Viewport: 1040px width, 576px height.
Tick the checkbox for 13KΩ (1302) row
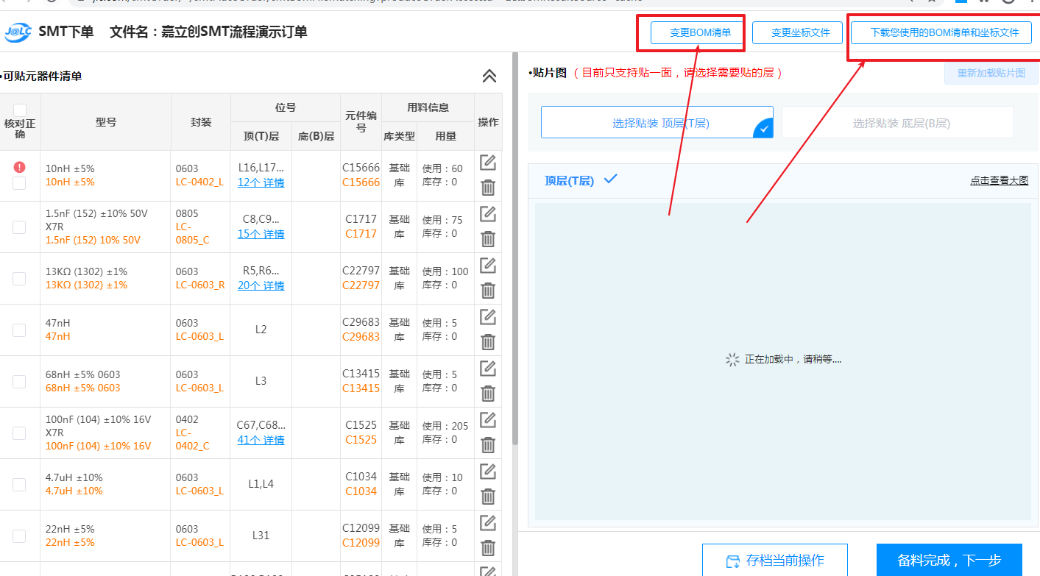point(19,278)
